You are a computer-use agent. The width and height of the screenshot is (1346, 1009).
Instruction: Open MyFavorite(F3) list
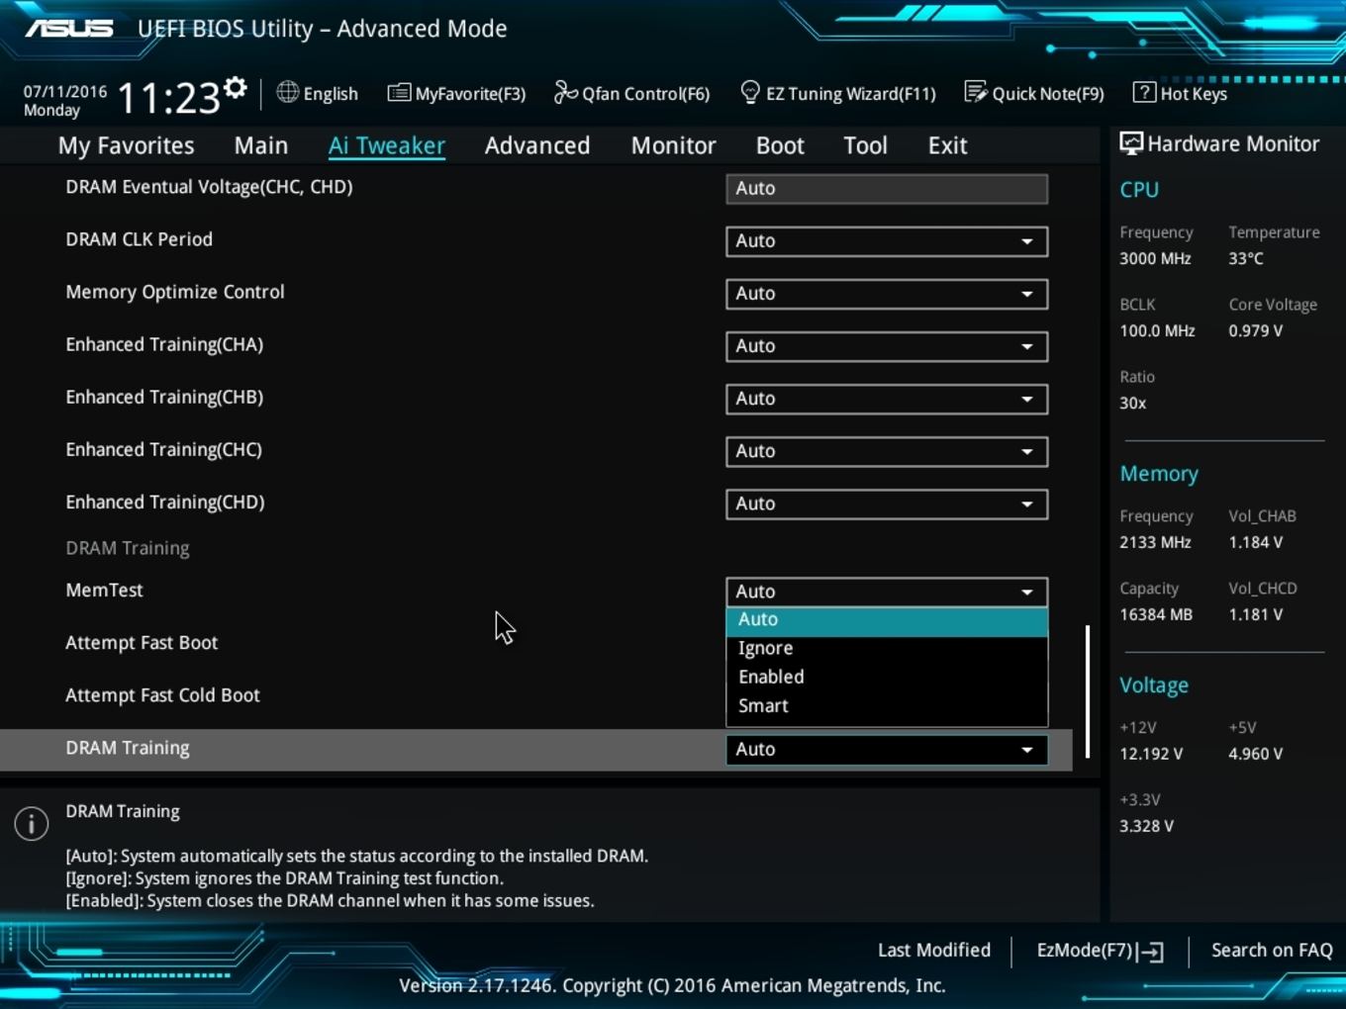tap(456, 93)
